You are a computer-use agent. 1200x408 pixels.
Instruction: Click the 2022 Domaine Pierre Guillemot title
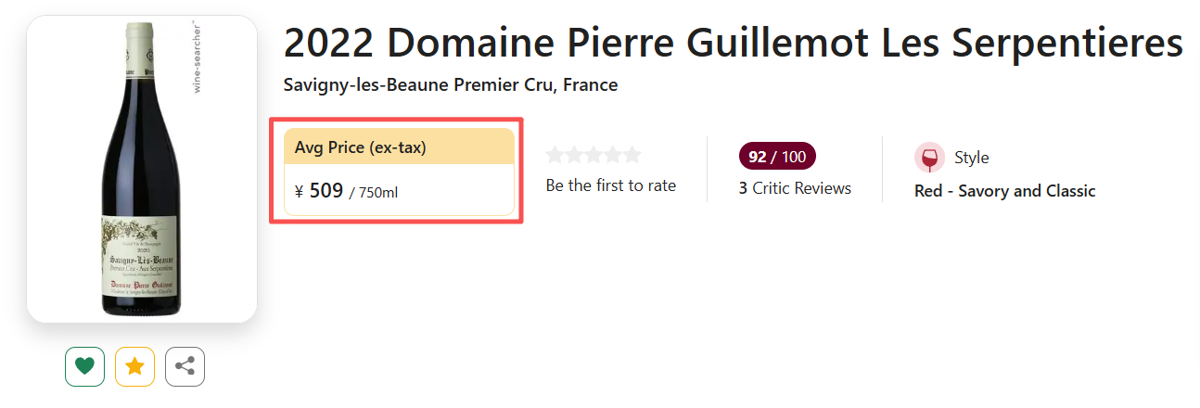pyautogui.click(x=733, y=43)
